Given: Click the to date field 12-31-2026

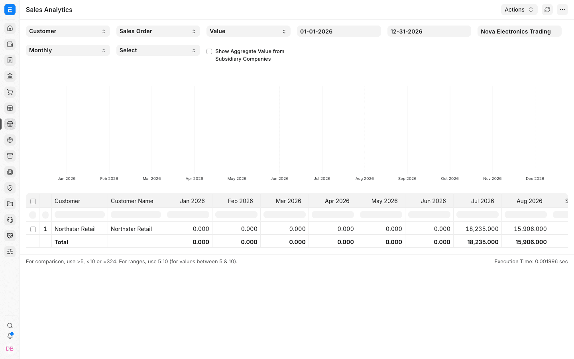Looking at the screenshot, I should click(x=429, y=31).
